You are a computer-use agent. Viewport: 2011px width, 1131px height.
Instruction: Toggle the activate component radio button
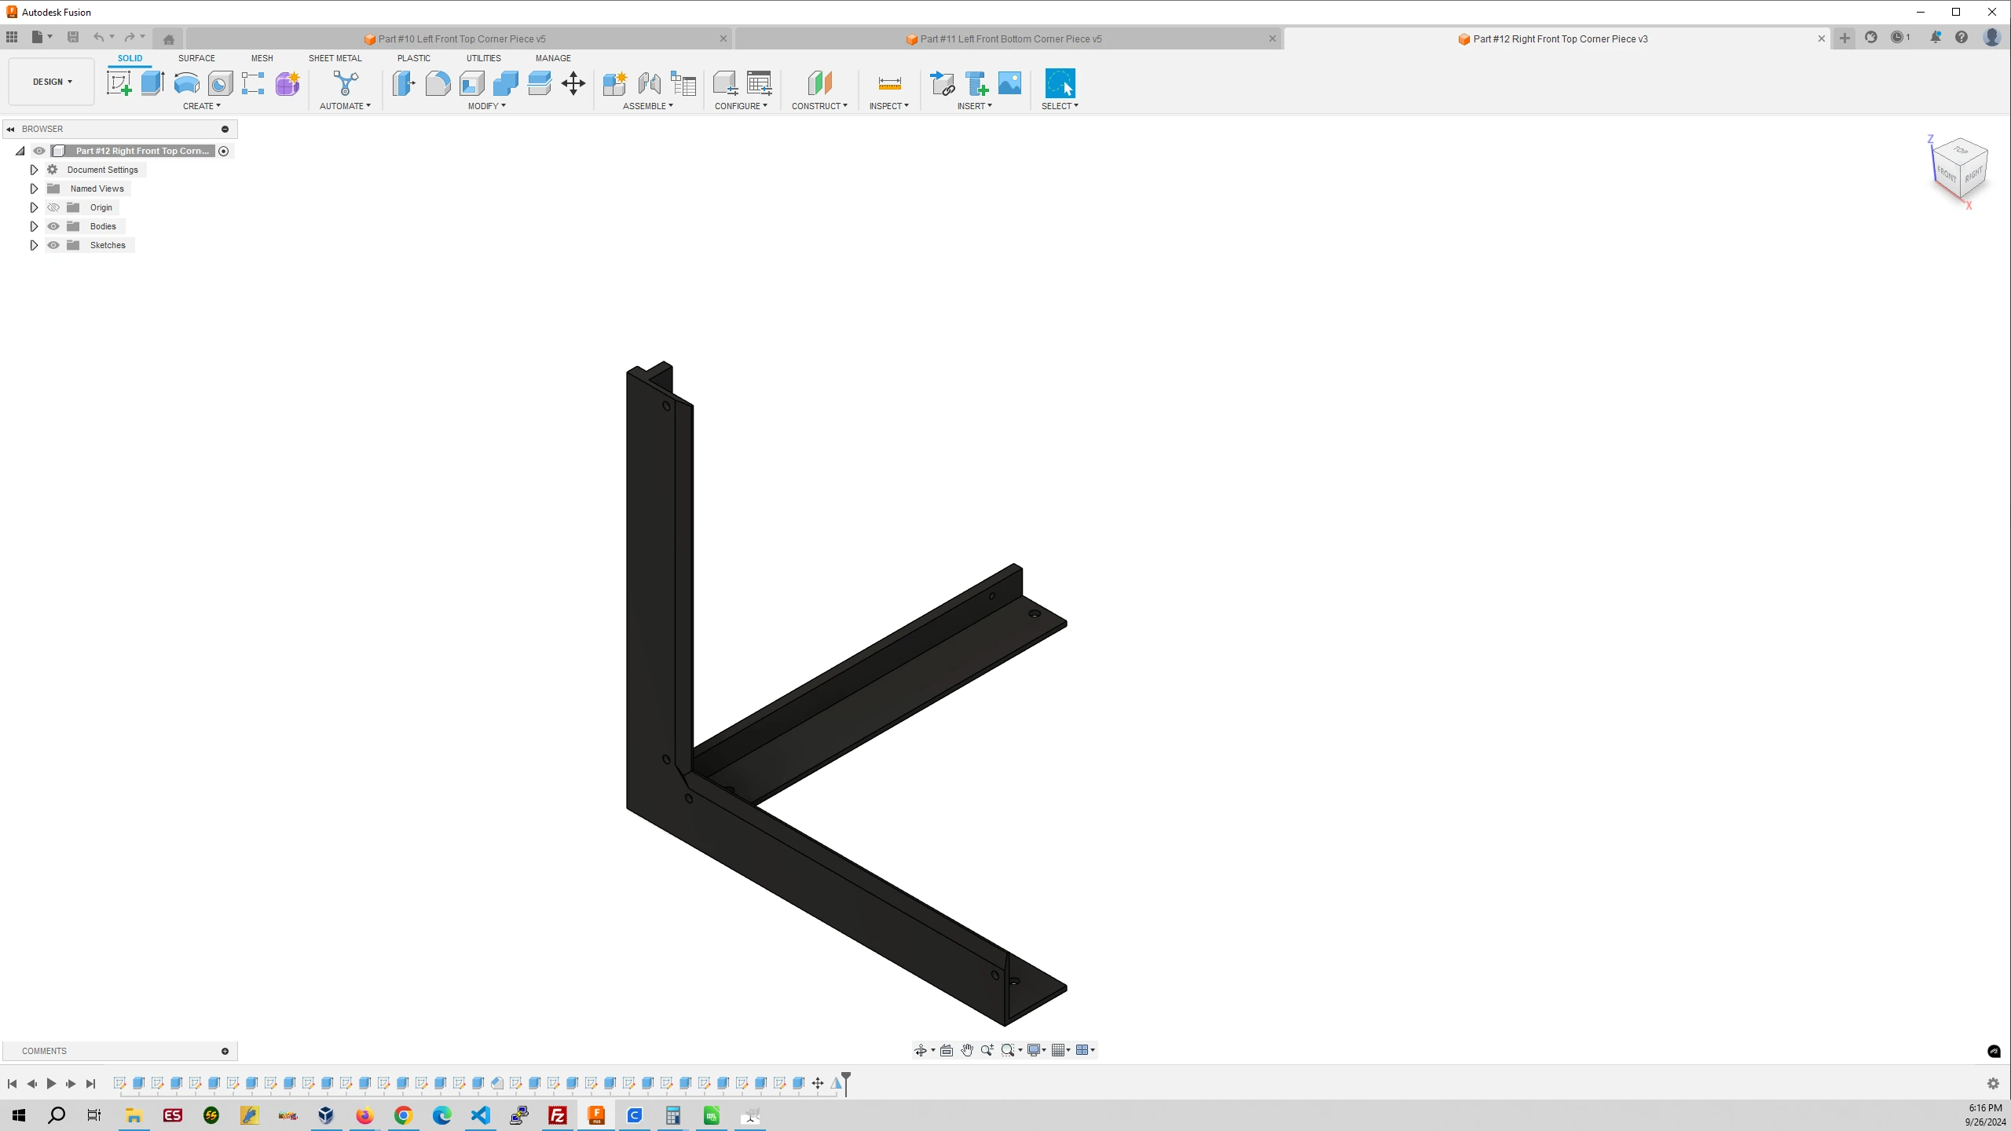(x=224, y=151)
